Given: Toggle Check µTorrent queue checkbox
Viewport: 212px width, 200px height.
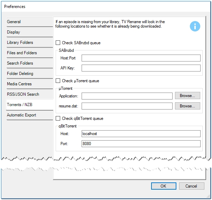Looking at the screenshot, I should [58, 81].
